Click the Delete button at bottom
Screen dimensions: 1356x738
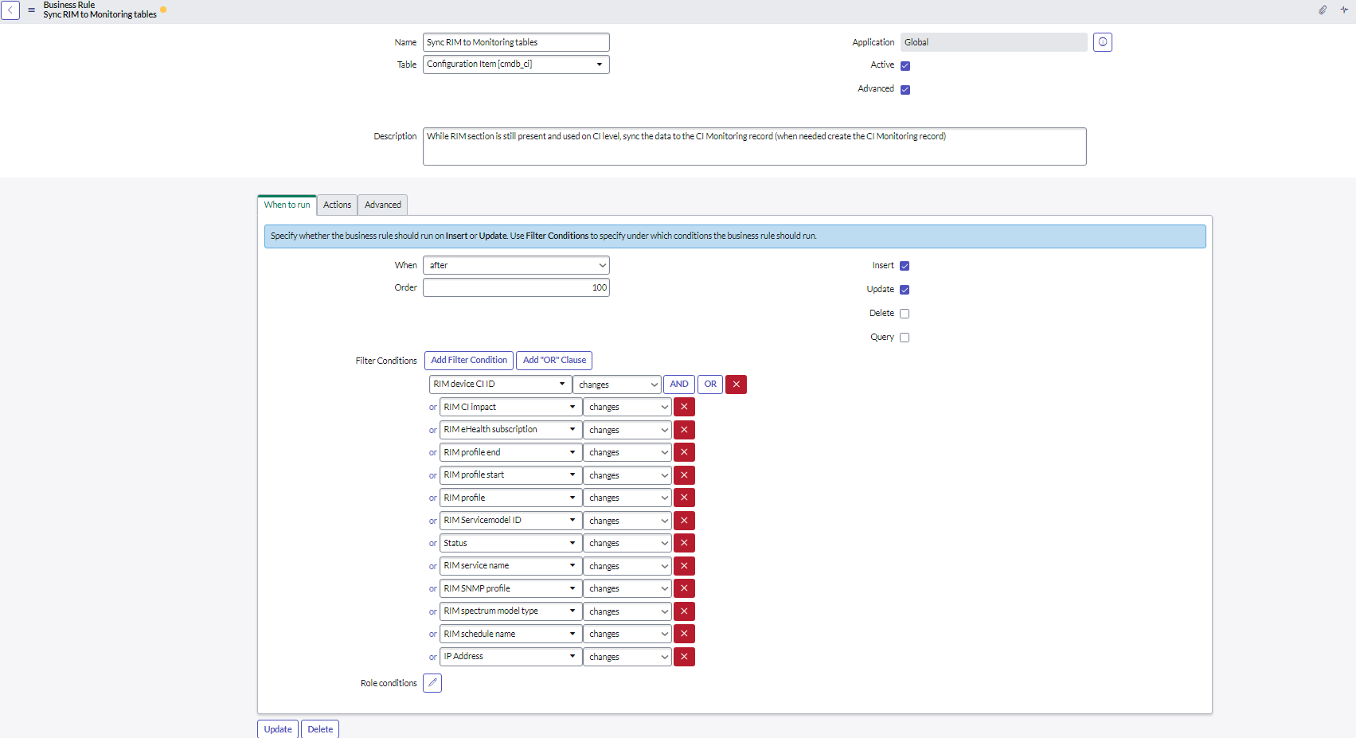click(320, 729)
